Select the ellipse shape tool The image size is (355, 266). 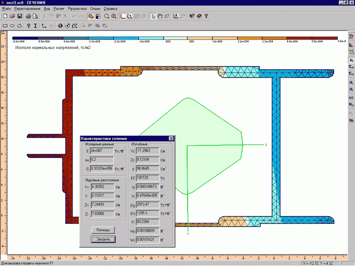click(x=12, y=25)
